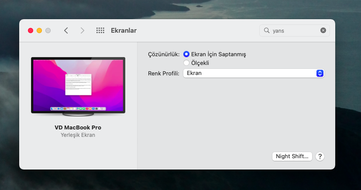Clear the search text with X icon
Screen dimensions: 361x190
coord(323,31)
